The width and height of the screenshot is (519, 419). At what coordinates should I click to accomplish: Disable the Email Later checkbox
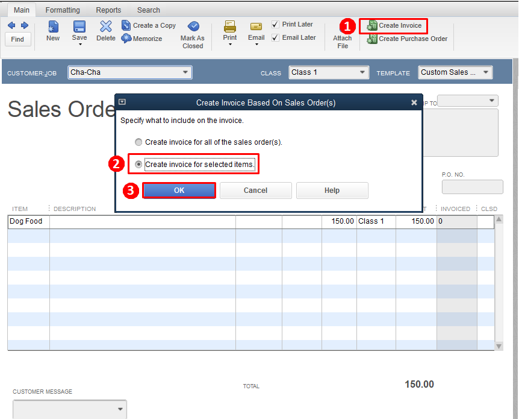(x=275, y=37)
